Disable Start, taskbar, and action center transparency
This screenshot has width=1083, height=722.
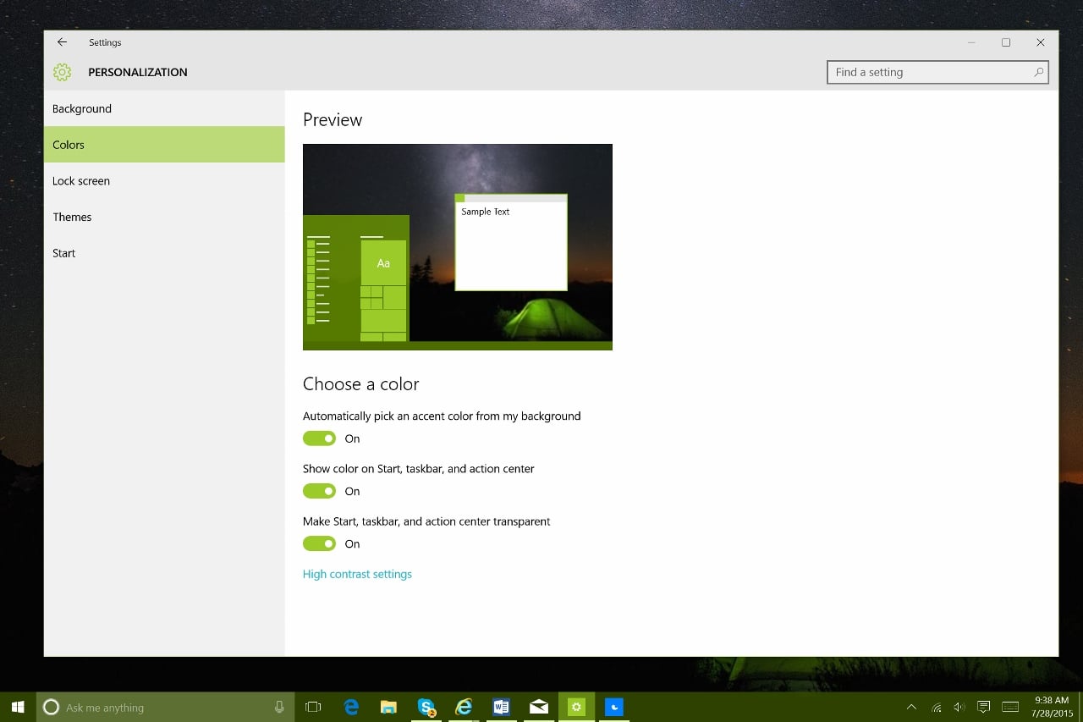(x=319, y=543)
